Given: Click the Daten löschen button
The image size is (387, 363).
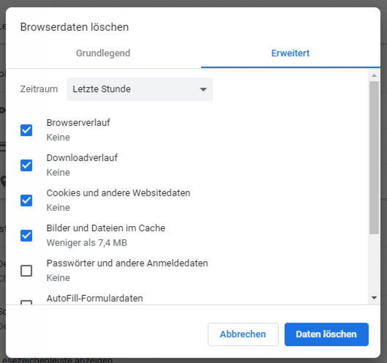Looking at the screenshot, I should (x=326, y=334).
